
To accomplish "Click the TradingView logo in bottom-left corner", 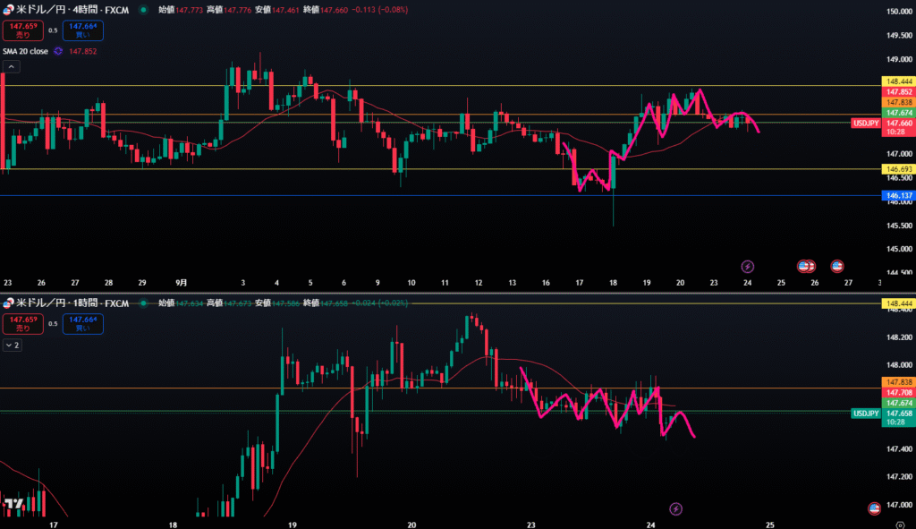I will pyautogui.click(x=13, y=505).
